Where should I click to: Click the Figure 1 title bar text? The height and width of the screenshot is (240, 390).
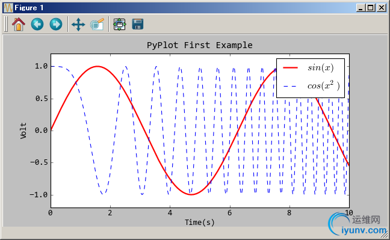coord(29,8)
